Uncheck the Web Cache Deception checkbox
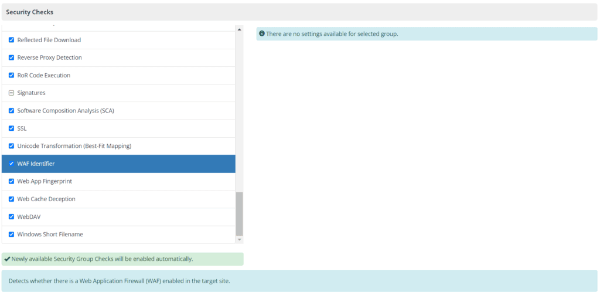 [x=11, y=199]
